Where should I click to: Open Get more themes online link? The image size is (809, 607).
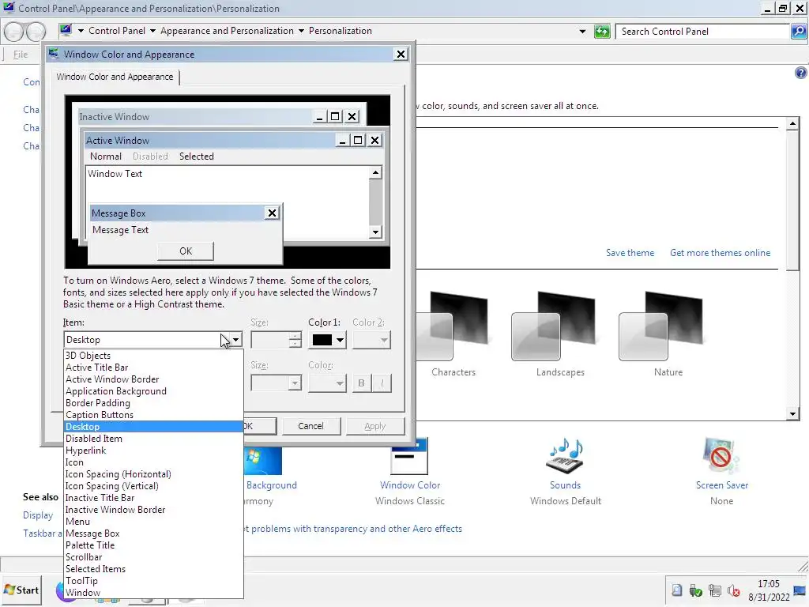pos(721,253)
